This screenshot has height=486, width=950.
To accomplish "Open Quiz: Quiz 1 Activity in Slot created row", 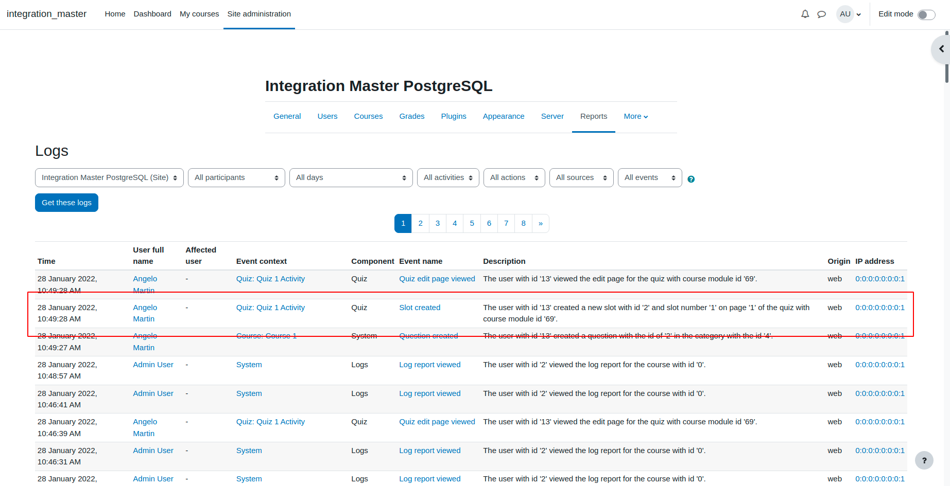I will pyautogui.click(x=270, y=308).
